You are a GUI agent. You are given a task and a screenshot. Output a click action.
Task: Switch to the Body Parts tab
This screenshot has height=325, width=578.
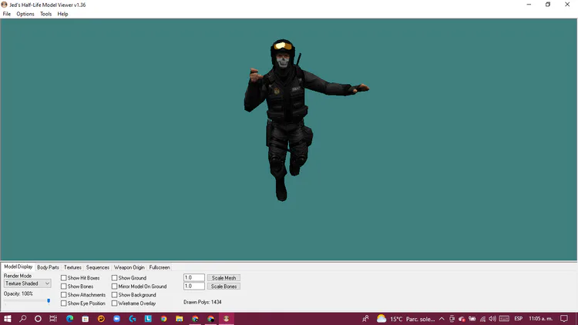click(48, 267)
